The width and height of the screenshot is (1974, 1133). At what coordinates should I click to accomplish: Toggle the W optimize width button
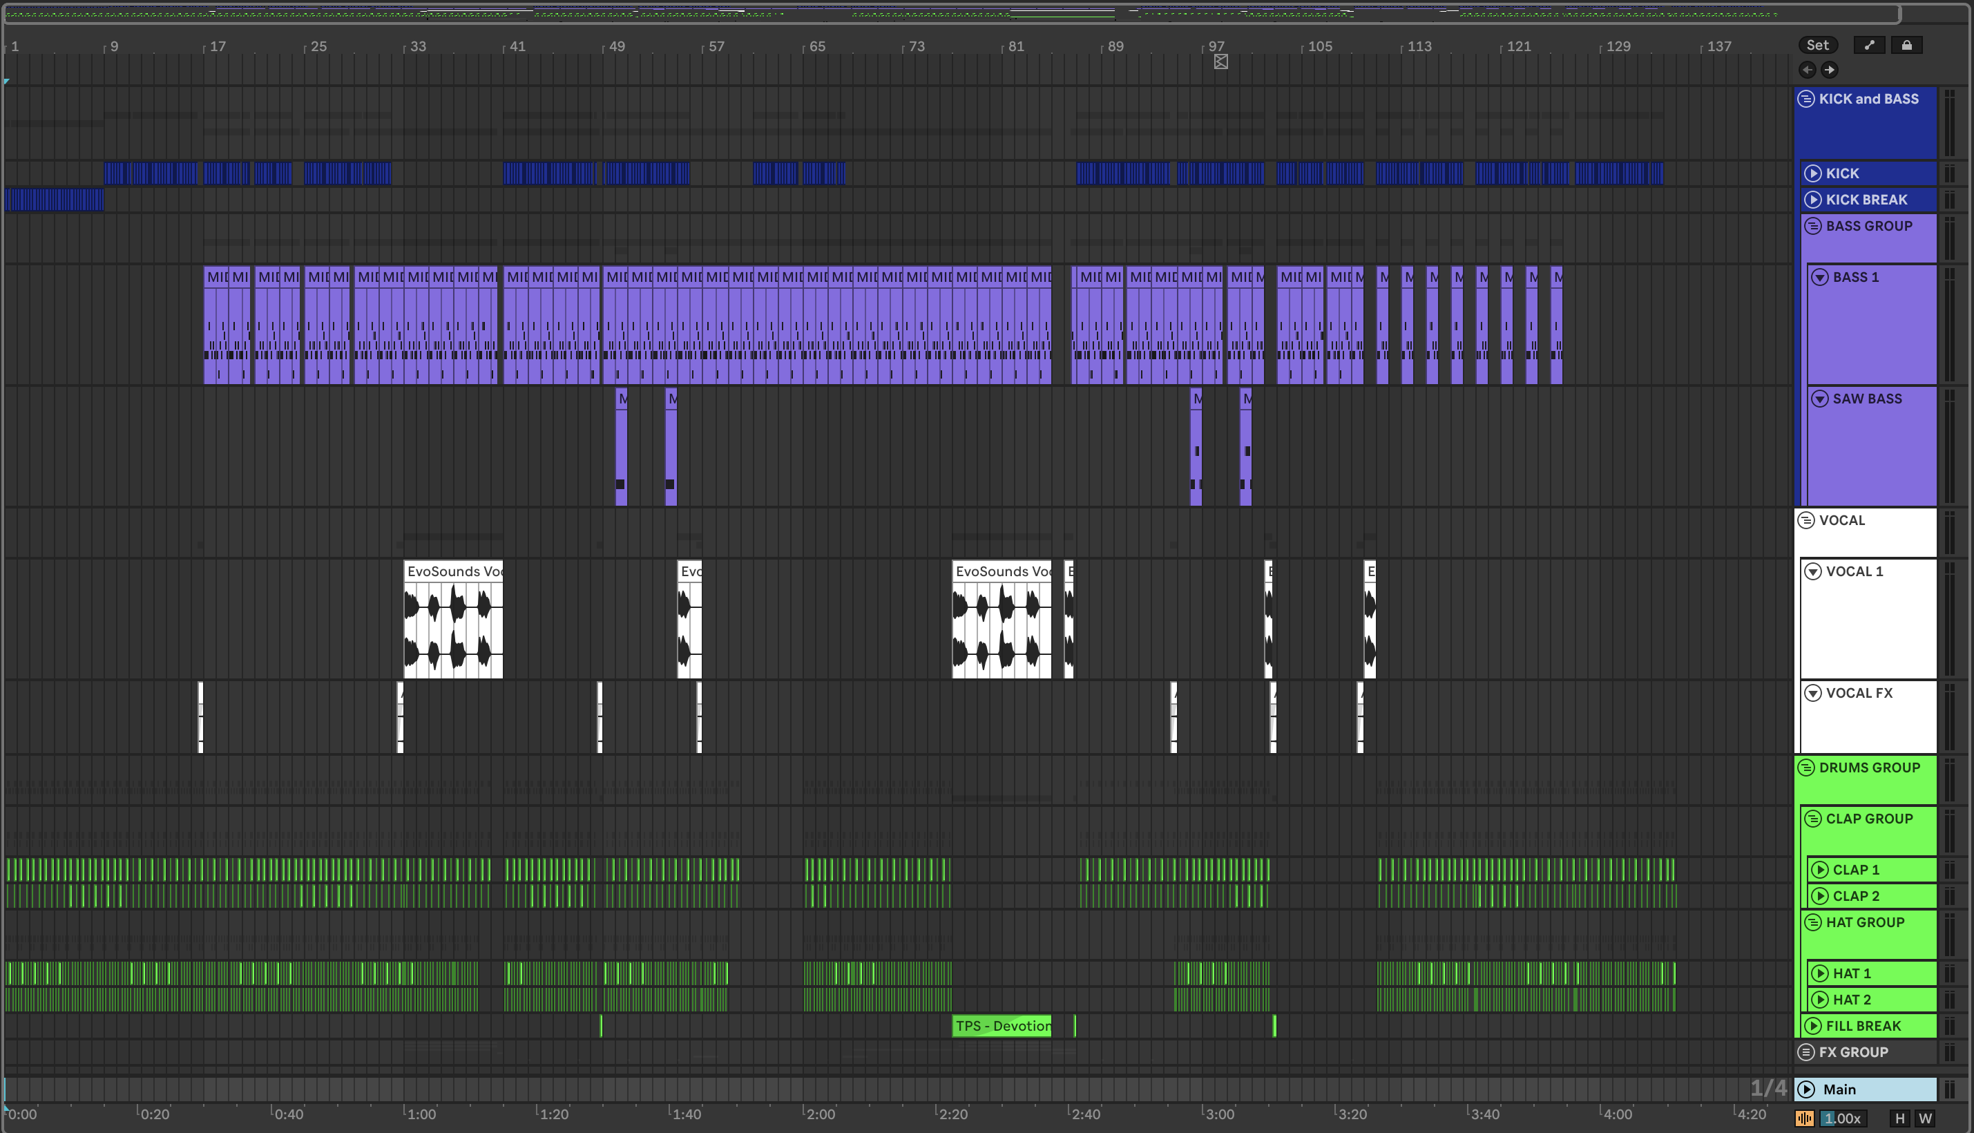tap(1925, 1118)
